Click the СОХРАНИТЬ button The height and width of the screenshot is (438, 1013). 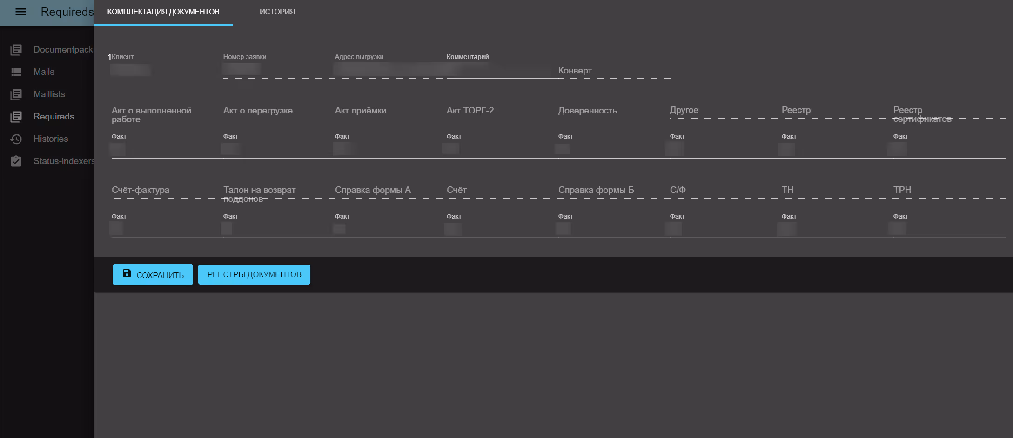click(153, 274)
